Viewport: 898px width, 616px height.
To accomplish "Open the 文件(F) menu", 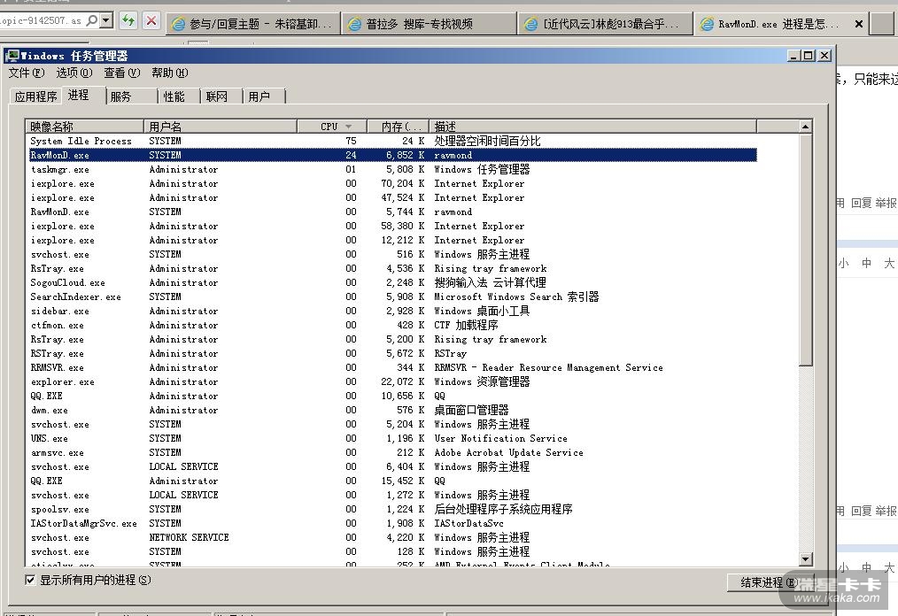I will tap(27, 73).
